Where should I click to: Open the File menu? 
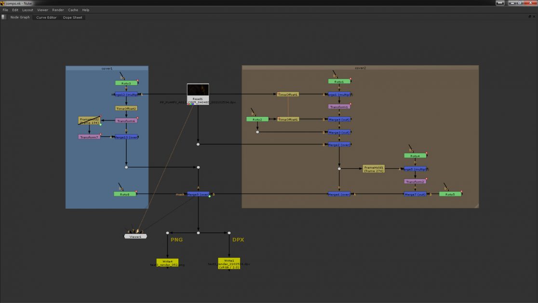(x=5, y=10)
